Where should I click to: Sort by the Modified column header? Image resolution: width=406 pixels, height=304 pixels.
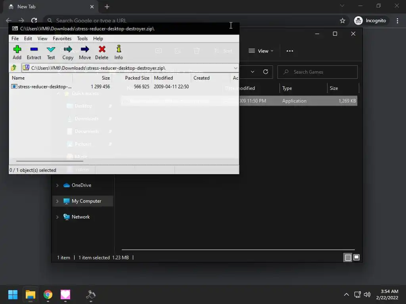[x=171, y=78]
